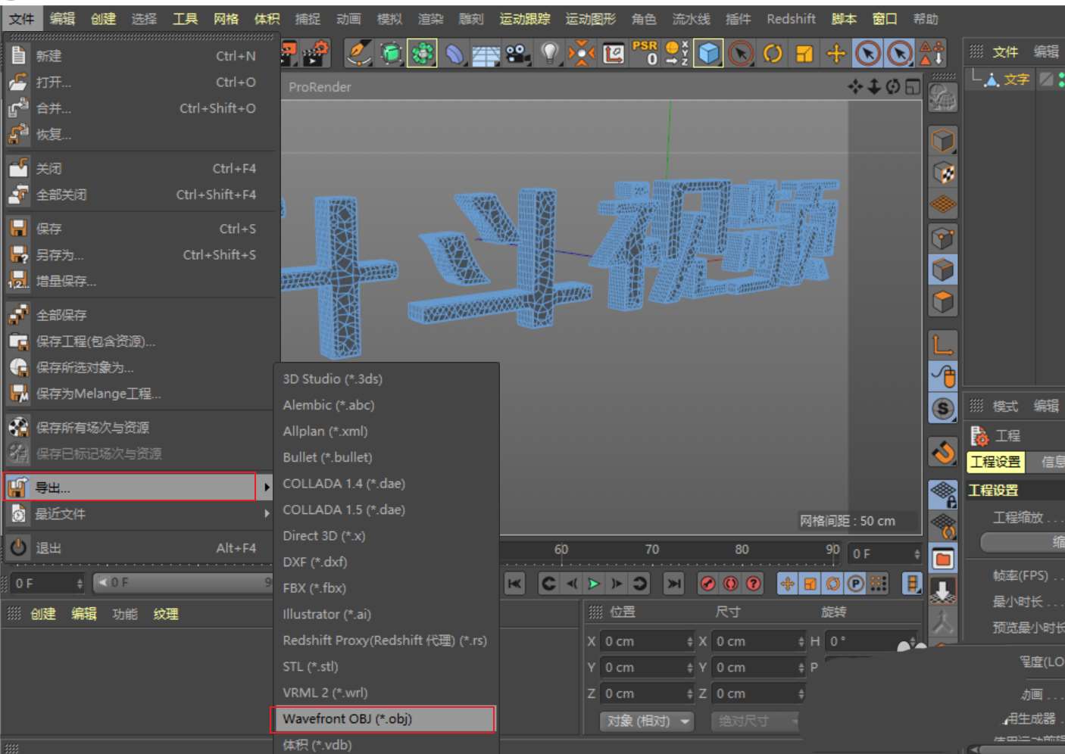Click the Enable Snap S icon
1065x754 pixels.
943,409
